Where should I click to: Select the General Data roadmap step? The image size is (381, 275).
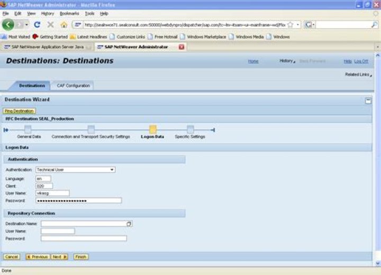[28, 129]
